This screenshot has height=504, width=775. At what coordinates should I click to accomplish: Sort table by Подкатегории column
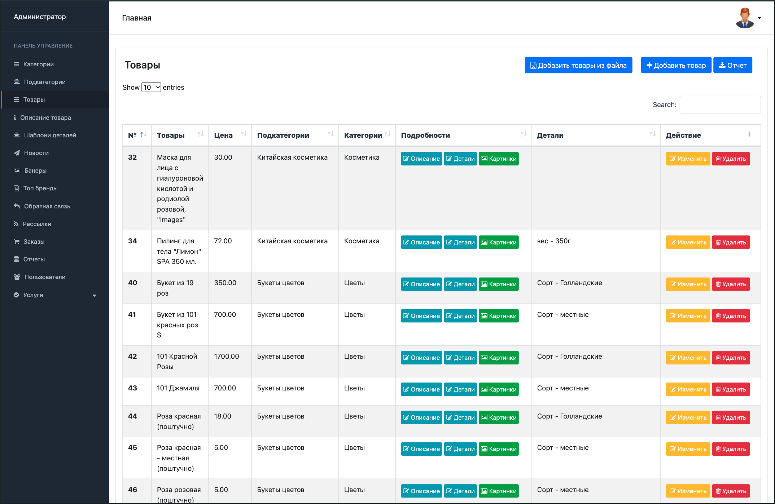(x=295, y=135)
